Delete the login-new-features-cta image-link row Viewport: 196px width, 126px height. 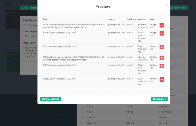[x=162, y=33]
